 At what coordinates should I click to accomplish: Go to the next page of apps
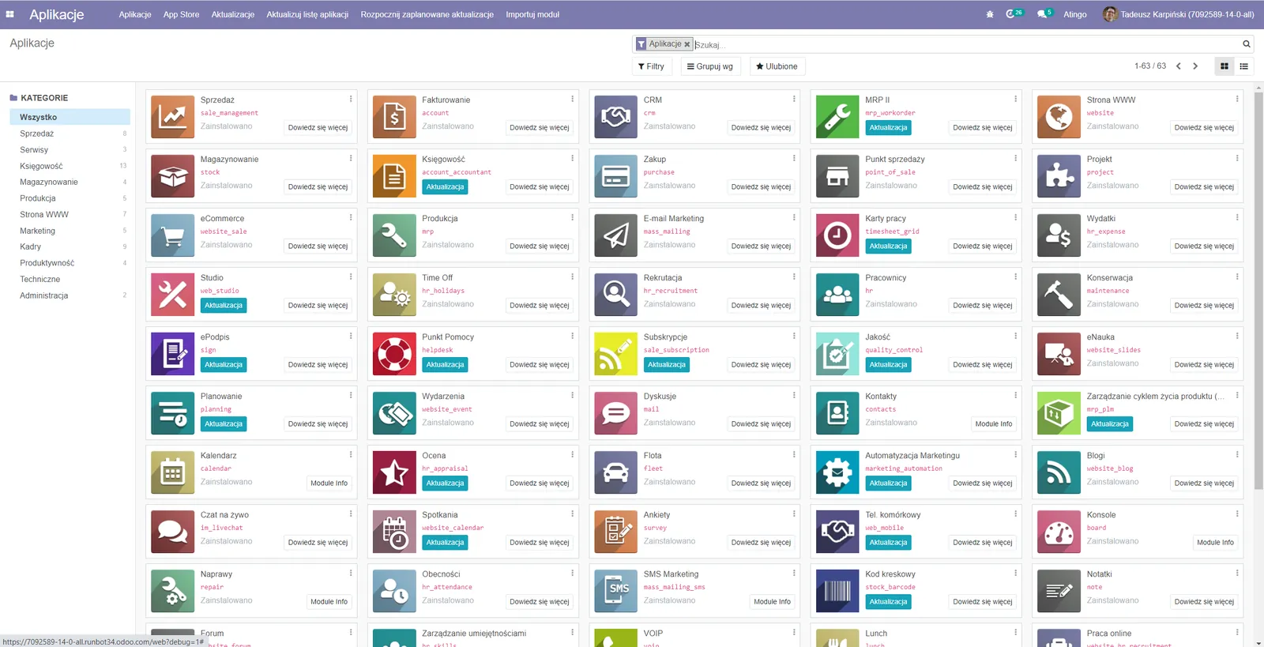(x=1195, y=66)
